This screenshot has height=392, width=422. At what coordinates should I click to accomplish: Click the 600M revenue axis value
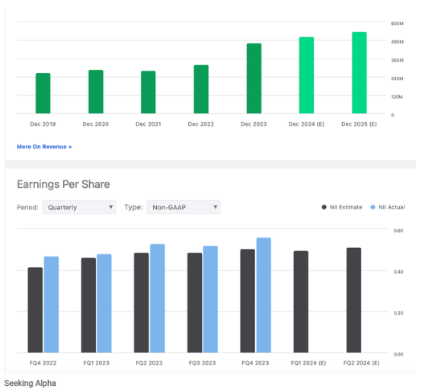[x=397, y=24]
